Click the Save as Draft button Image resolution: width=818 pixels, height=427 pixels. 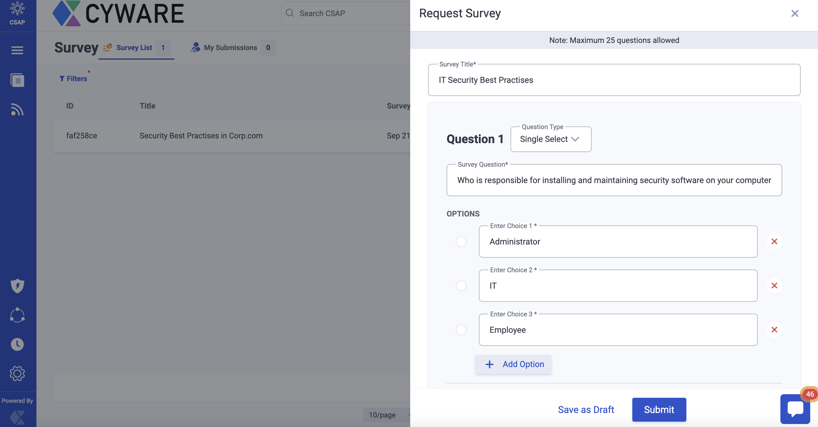point(586,410)
